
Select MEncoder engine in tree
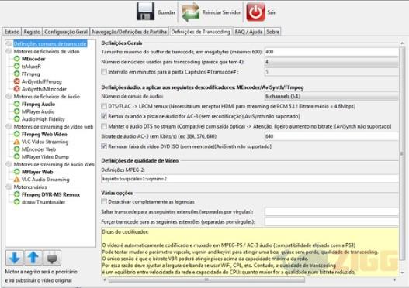[x=33, y=59]
